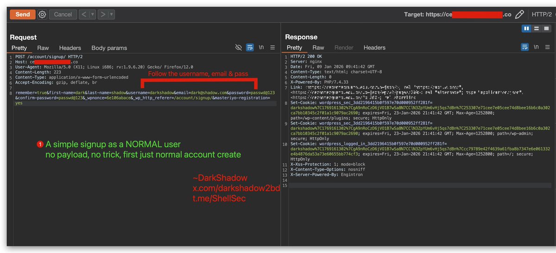Click the request Host header line
556x253 pixels.
[46, 62]
